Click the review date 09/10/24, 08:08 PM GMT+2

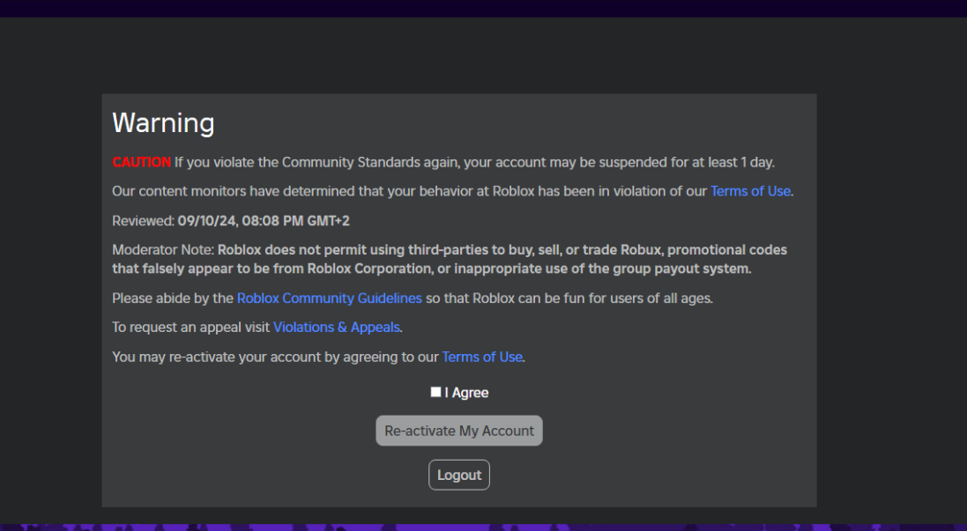tap(264, 221)
